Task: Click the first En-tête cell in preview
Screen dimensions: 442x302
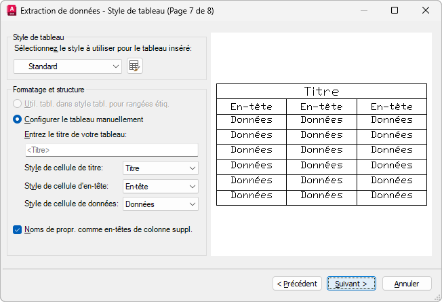Action: (x=252, y=107)
